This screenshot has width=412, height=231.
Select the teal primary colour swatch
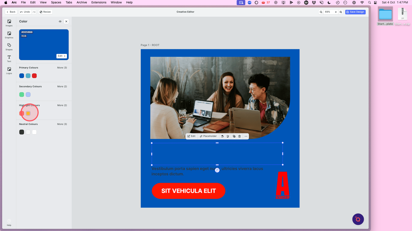(x=28, y=76)
